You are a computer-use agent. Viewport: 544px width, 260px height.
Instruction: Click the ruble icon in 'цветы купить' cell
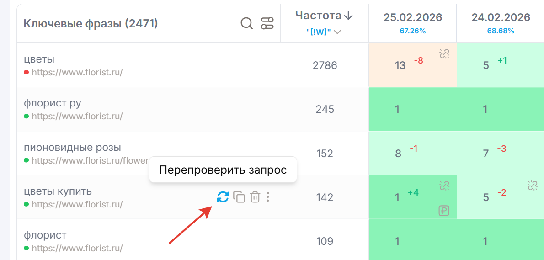[x=443, y=211]
